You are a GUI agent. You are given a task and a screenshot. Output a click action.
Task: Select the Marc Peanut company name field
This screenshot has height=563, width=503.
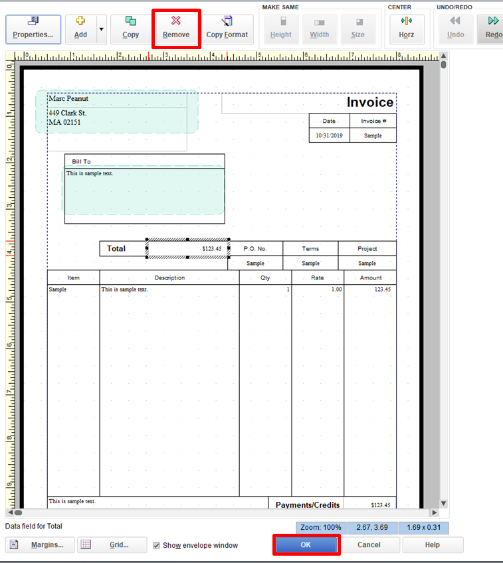117,100
